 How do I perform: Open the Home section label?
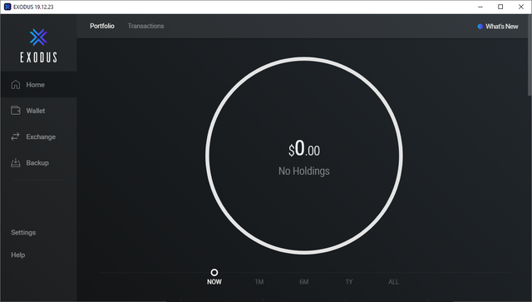coord(35,85)
